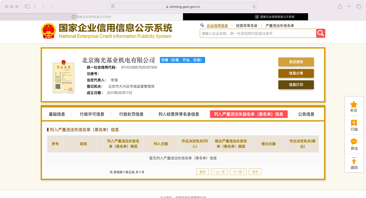Click the 订阅 bookmark-plus icon
This screenshot has height=198, width=366.
pos(354,123)
